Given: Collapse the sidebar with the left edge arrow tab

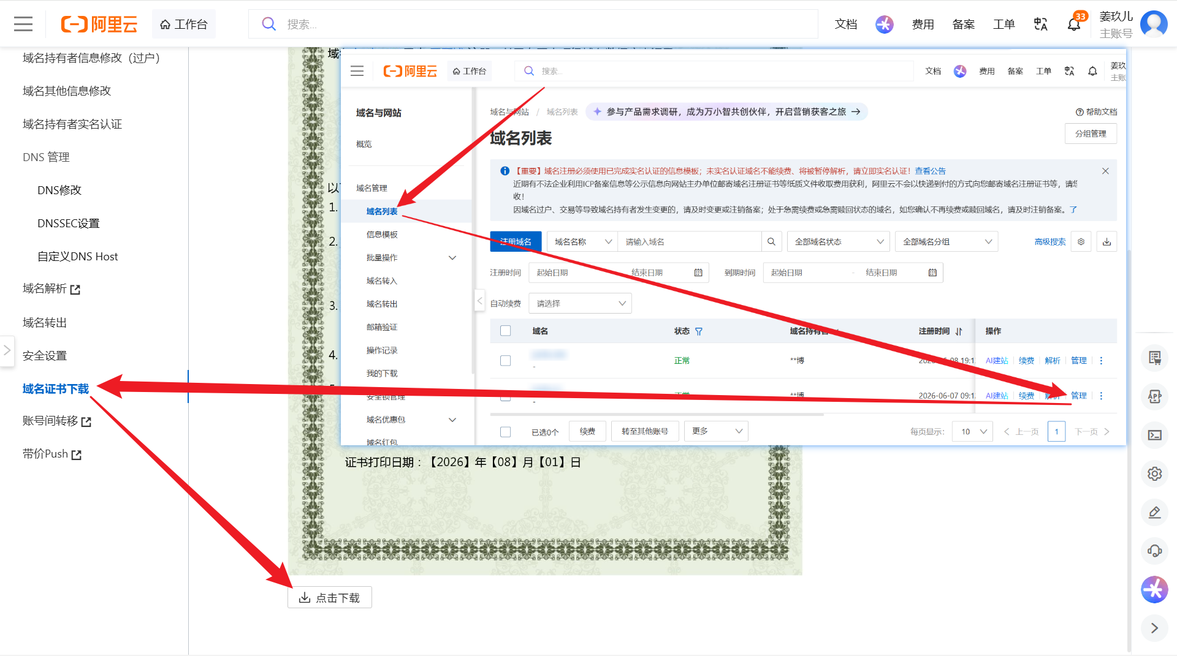Looking at the screenshot, I should click(x=7, y=350).
